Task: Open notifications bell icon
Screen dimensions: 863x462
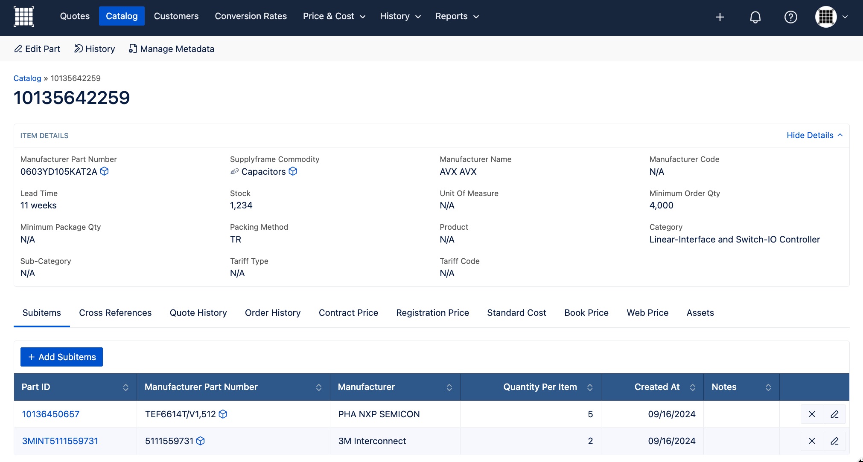Action: click(755, 17)
